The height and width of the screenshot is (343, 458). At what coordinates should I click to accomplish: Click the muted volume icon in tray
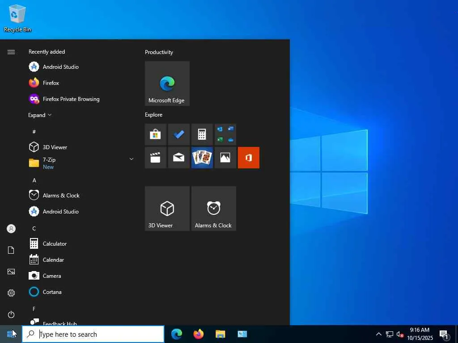[x=400, y=334]
